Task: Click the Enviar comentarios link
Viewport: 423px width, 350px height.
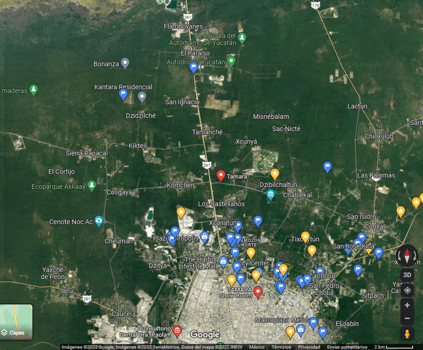Action: pos(346,347)
